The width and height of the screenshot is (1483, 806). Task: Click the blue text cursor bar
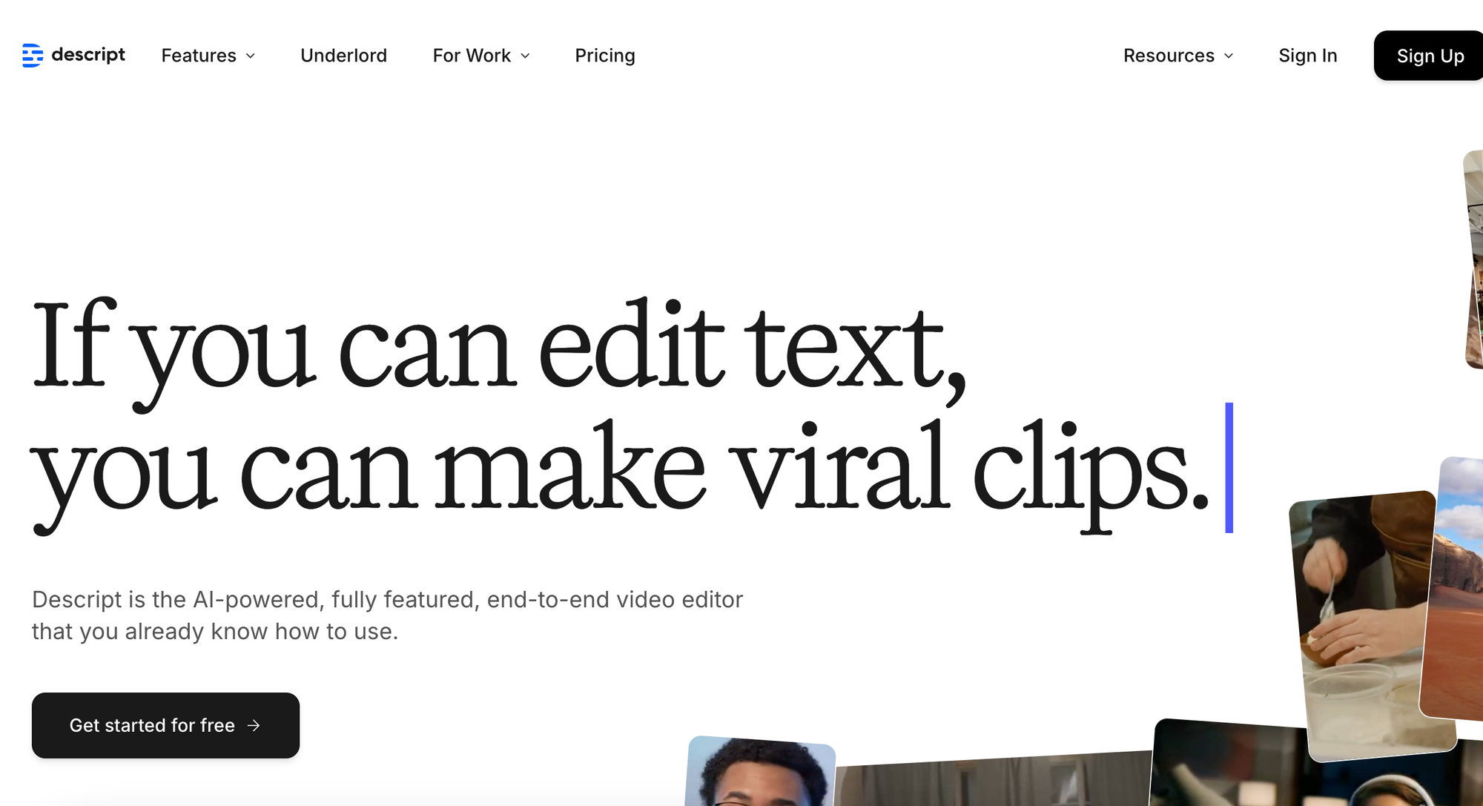coord(1229,467)
